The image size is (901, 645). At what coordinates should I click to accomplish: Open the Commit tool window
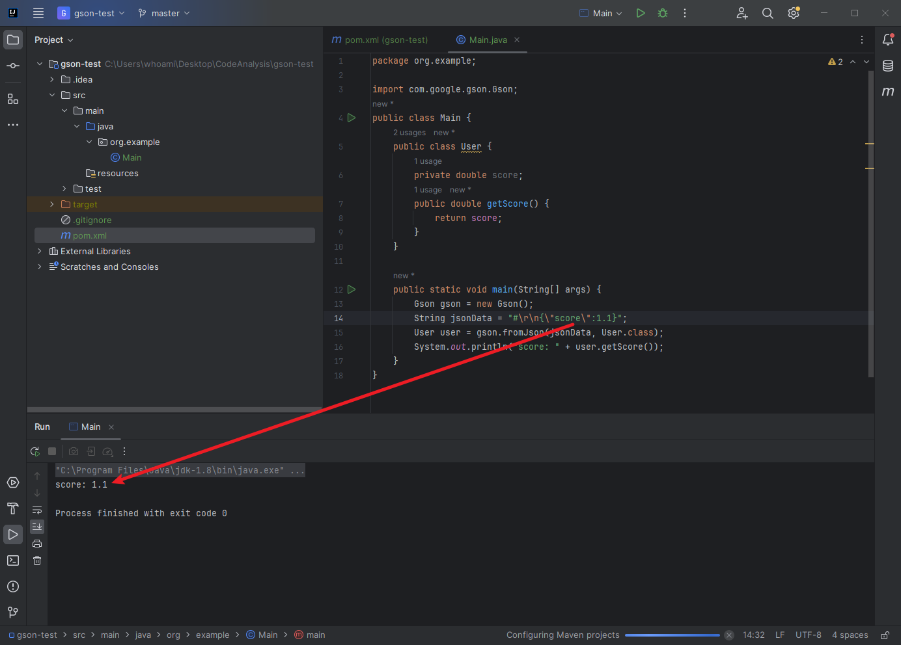click(x=13, y=66)
